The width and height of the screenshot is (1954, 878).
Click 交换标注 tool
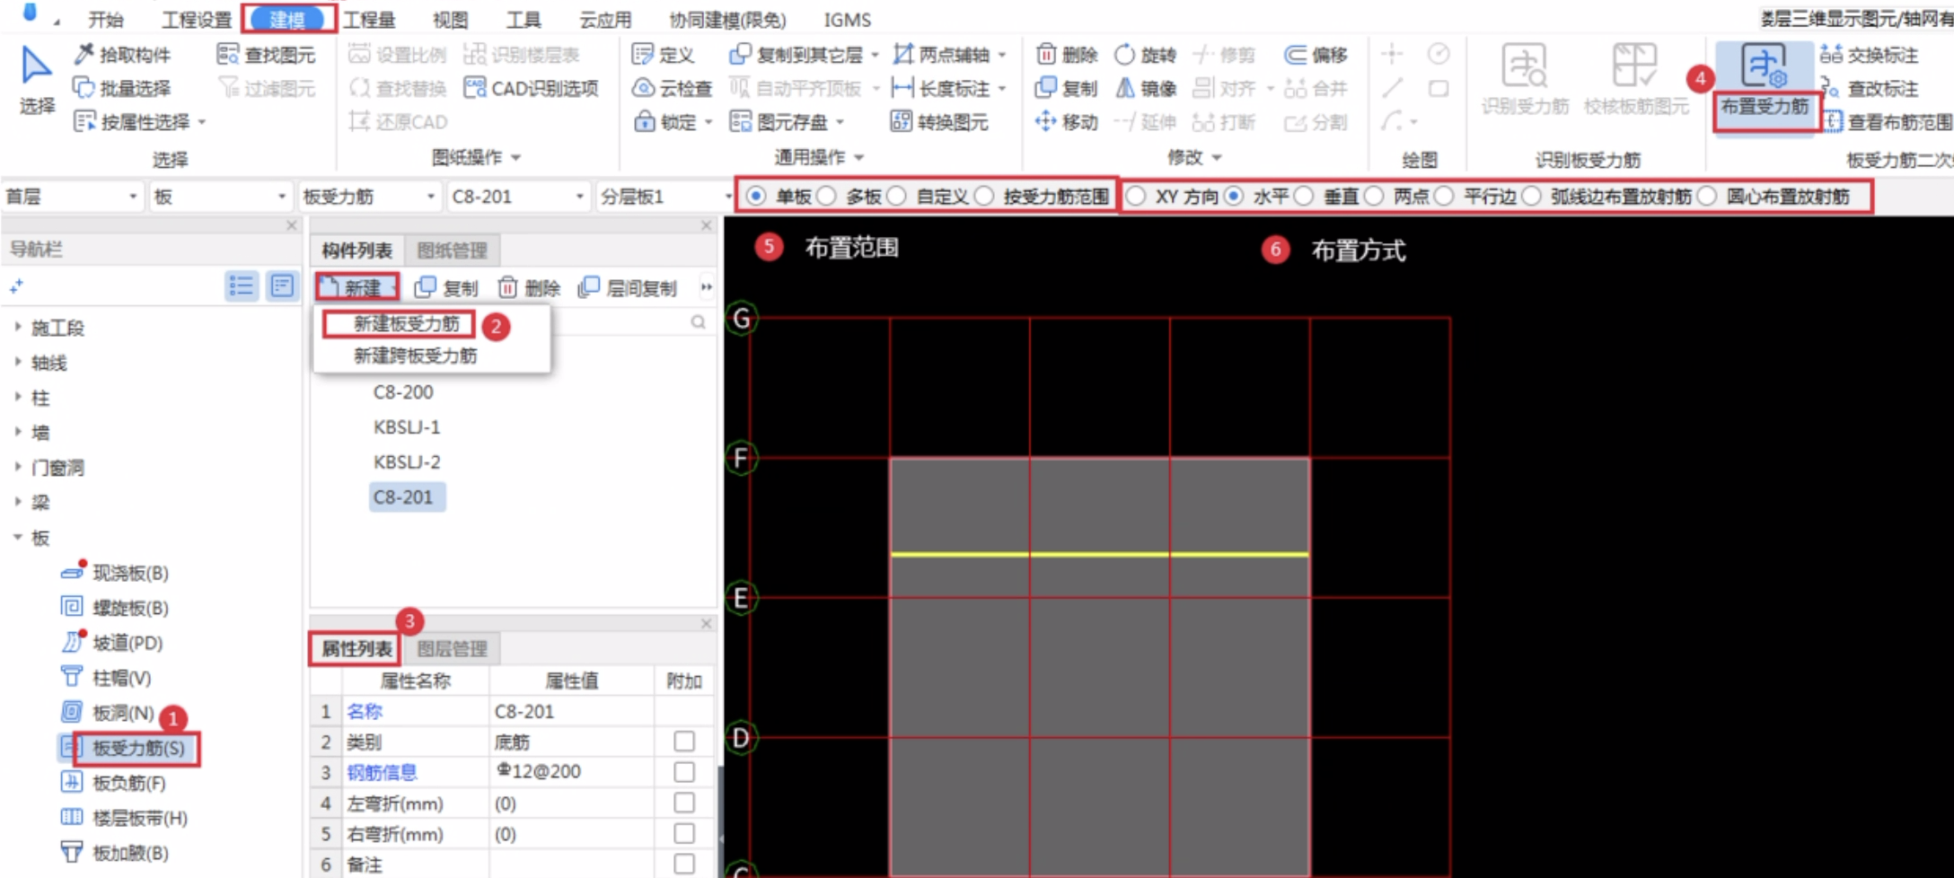click(x=1870, y=55)
